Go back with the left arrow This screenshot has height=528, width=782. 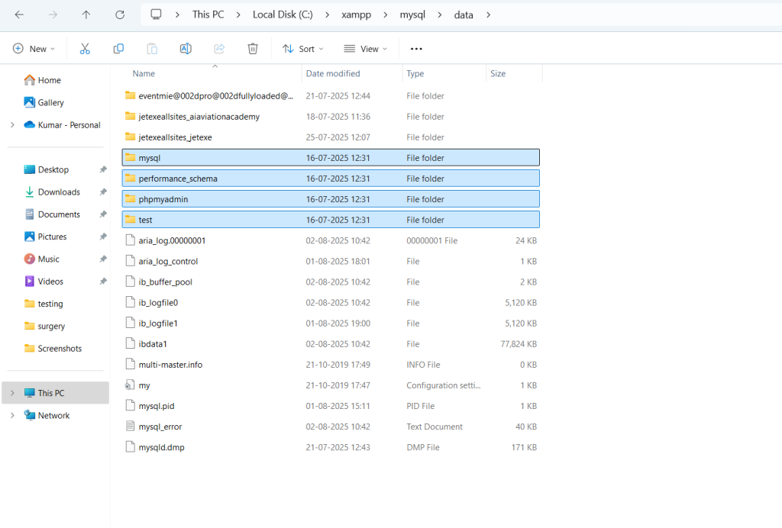[x=19, y=15]
